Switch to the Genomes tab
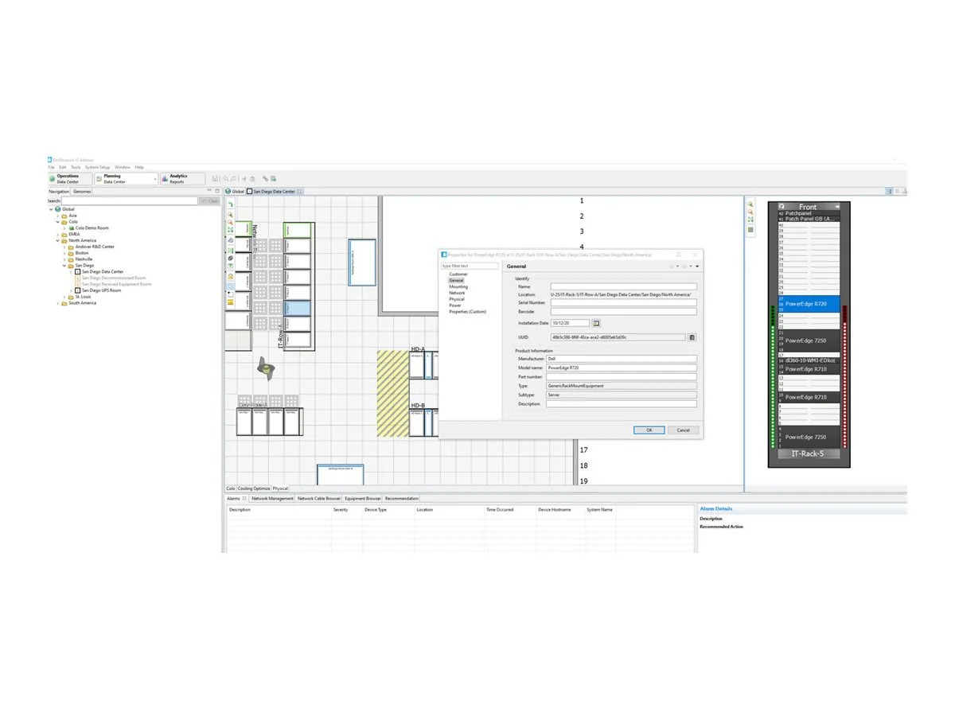 tap(81, 192)
